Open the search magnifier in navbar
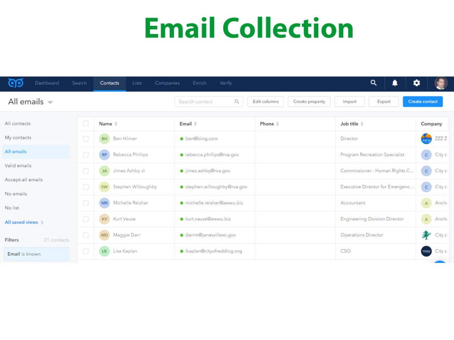 tap(374, 83)
